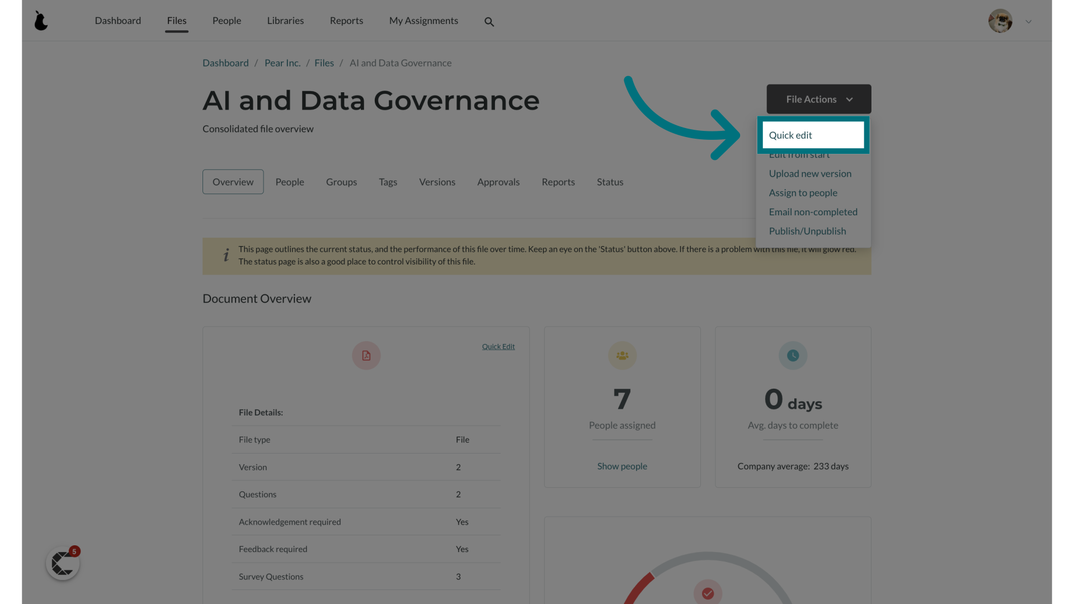The image size is (1074, 604).
Task: Open the help widget with 5 badge
Action: tap(63, 563)
